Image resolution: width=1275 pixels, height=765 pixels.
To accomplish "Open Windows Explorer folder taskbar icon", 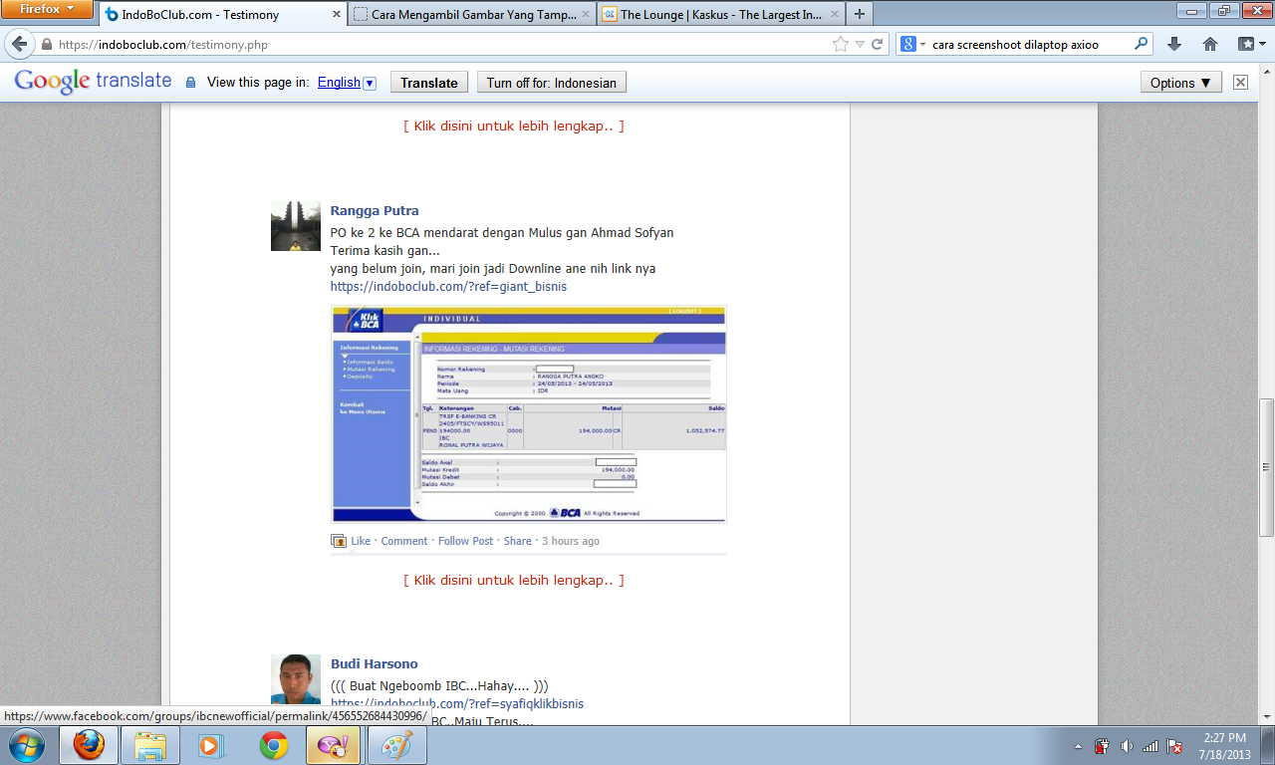I will point(150,745).
